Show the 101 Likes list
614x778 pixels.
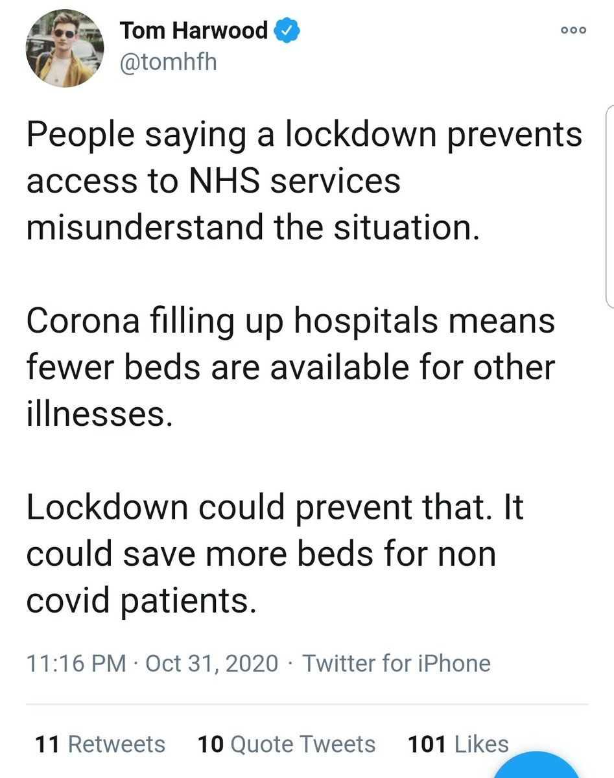pyautogui.click(x=458, y=744)
